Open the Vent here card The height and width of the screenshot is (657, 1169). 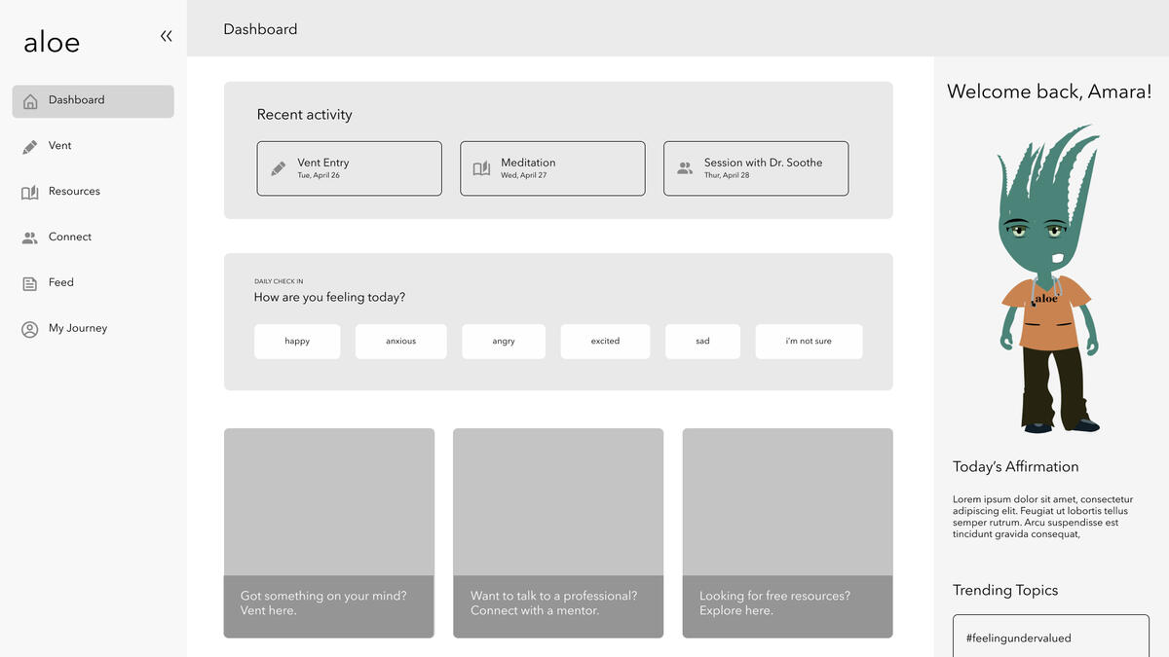(x=329, y=532)
